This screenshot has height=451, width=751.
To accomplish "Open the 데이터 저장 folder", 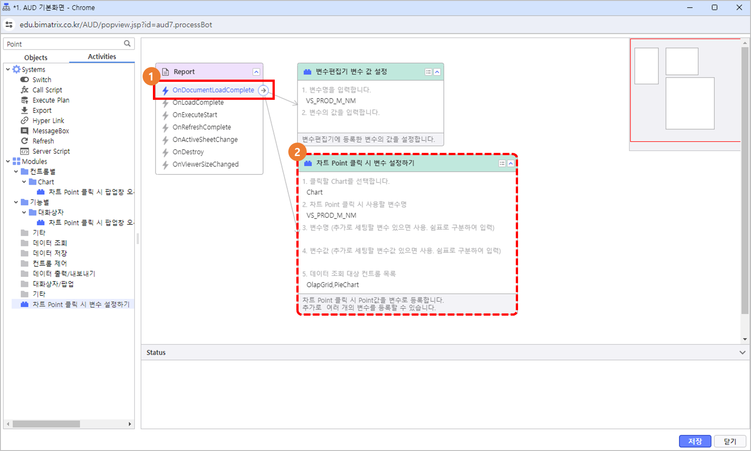I will pos(50,253).
